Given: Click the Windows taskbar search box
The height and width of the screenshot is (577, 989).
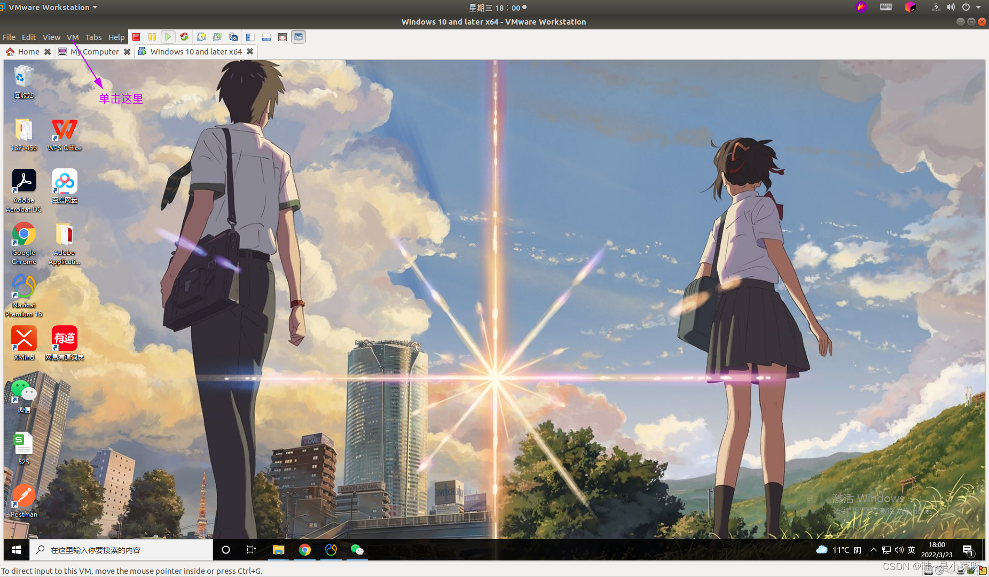Looking at the screenshot, I should pyautogui.click(x=121, y=550).
